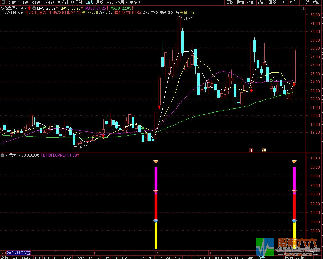The image size is (323, 259).
Task: Switch to the 周线 weekly chart
Action: [x=100, y=2]
